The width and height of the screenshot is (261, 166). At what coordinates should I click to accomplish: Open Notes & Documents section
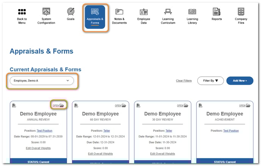(119, 12)
